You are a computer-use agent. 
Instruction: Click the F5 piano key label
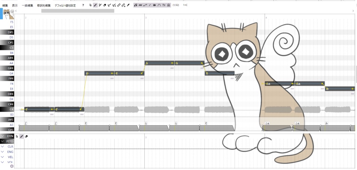click(x=12, y=22)
